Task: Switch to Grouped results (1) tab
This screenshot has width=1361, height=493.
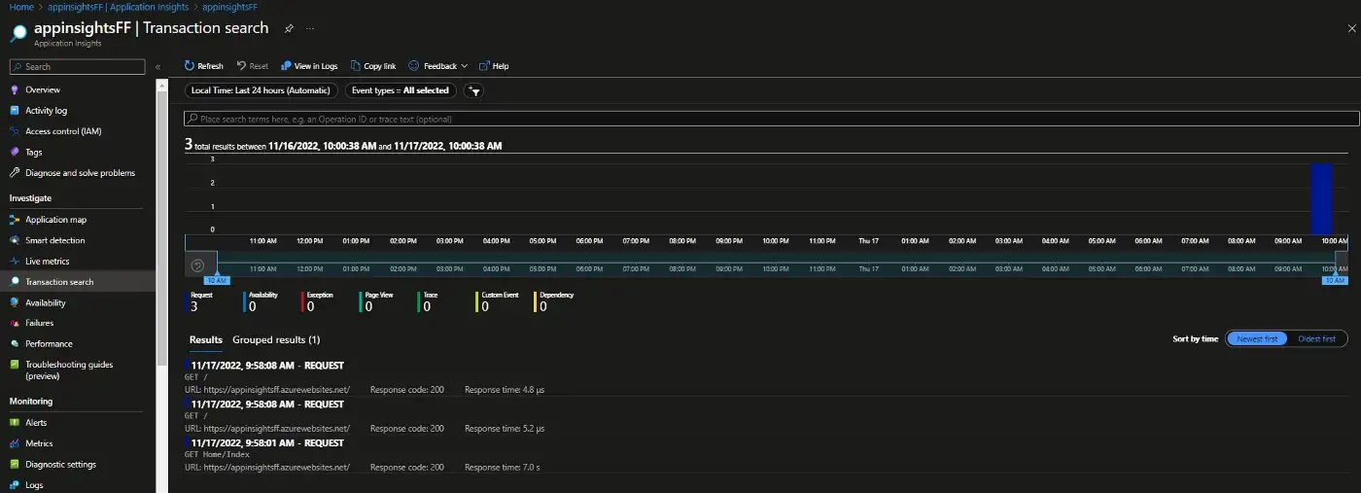Action: tap(276, 339)
